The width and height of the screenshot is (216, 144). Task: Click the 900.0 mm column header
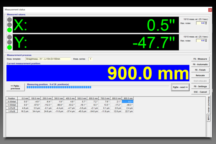[x=127, y=98]
